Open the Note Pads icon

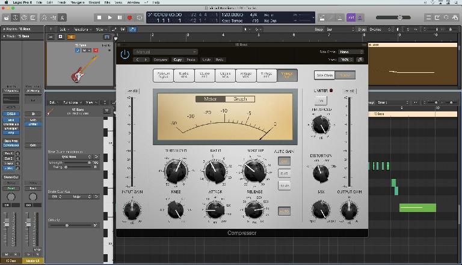tap(437, 17)
